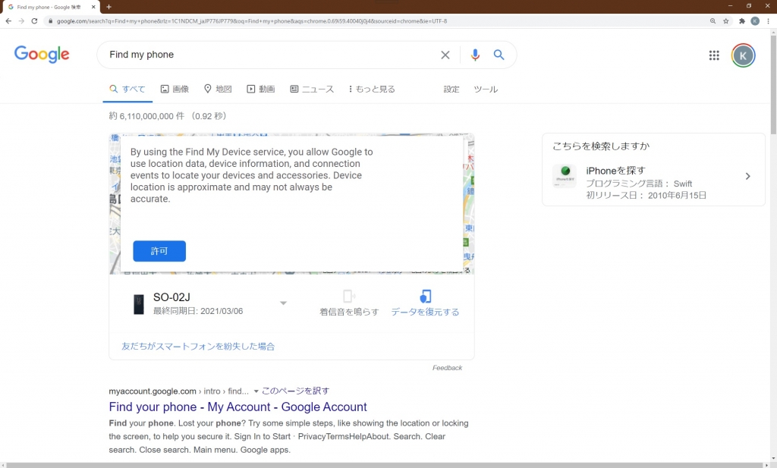Click the blue 許可 button
This screenshot has width=777, height=468.
click(x=159, y=251)
